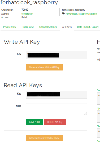This screenshot has height=142, width=100.
Task: Follow the raspberry tag link
Action: coord(83,14)
